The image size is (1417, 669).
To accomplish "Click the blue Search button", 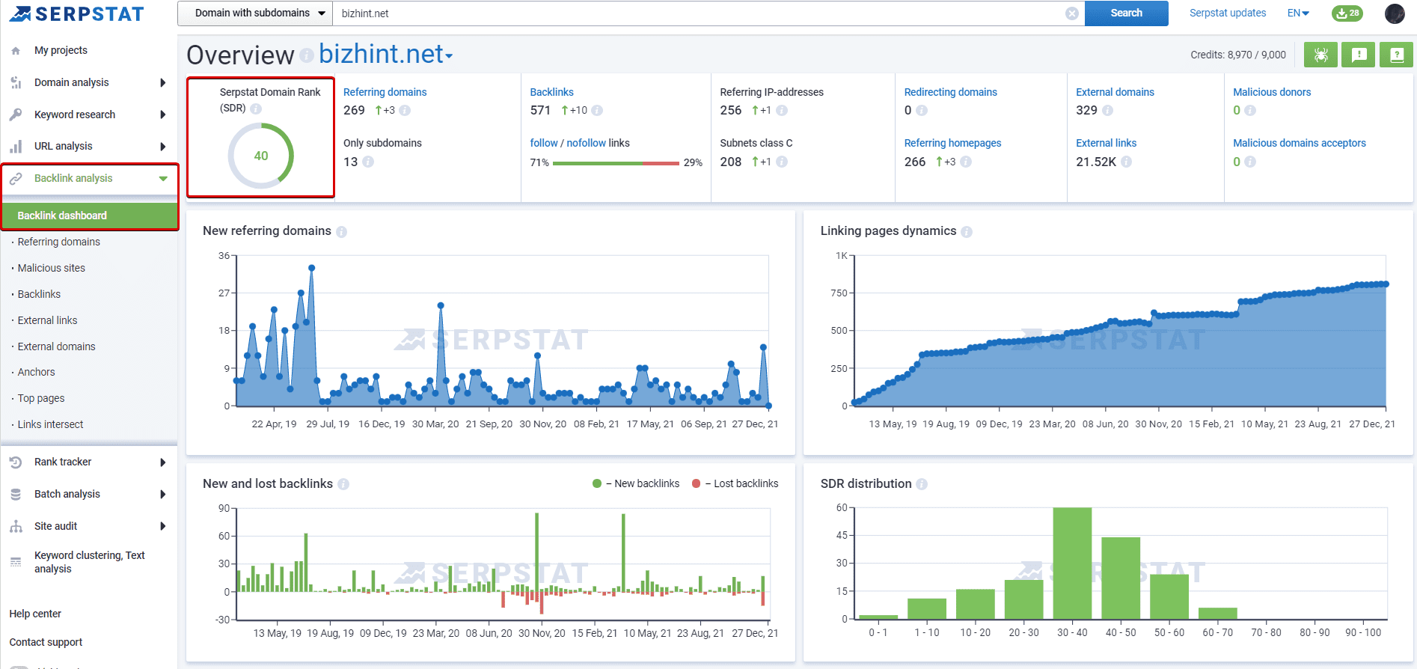I will pyautogui.click(x=1126, y=13).
